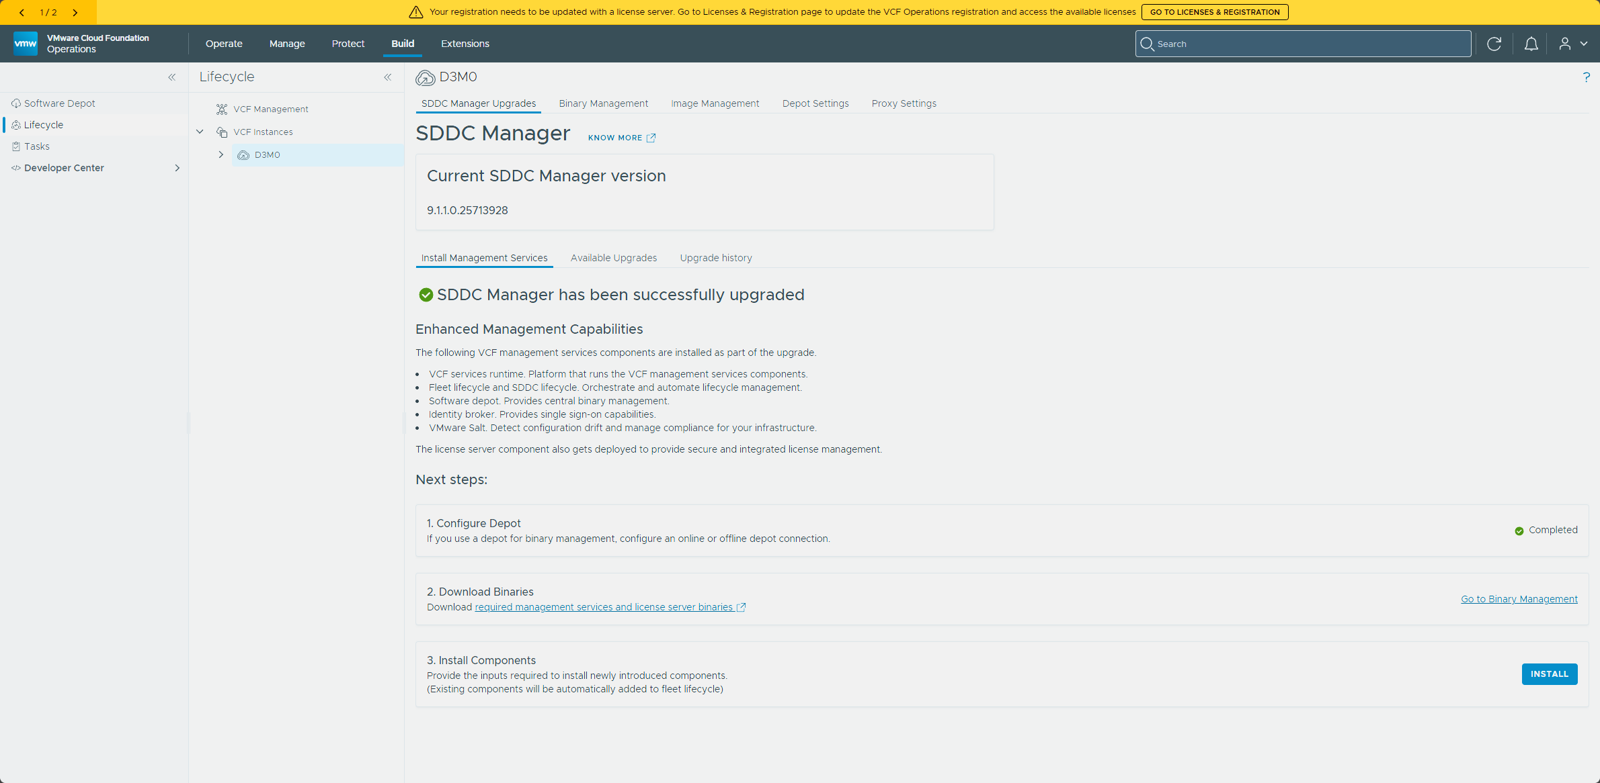1600x783 pixels.
Task: Click the refresh icon in top bar
Action: (1494, 44)
